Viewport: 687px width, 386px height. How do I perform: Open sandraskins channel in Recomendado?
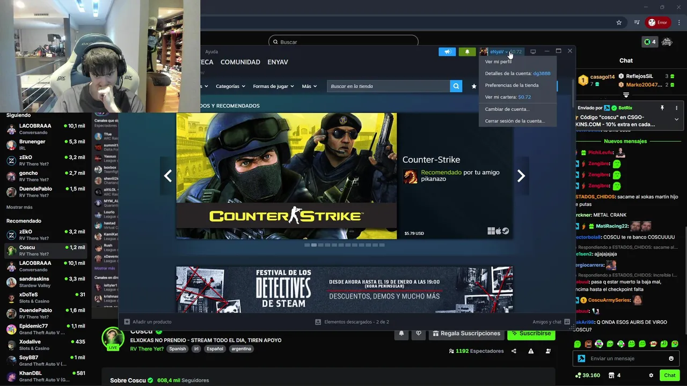pyautogui.click(x=46, y=282)
